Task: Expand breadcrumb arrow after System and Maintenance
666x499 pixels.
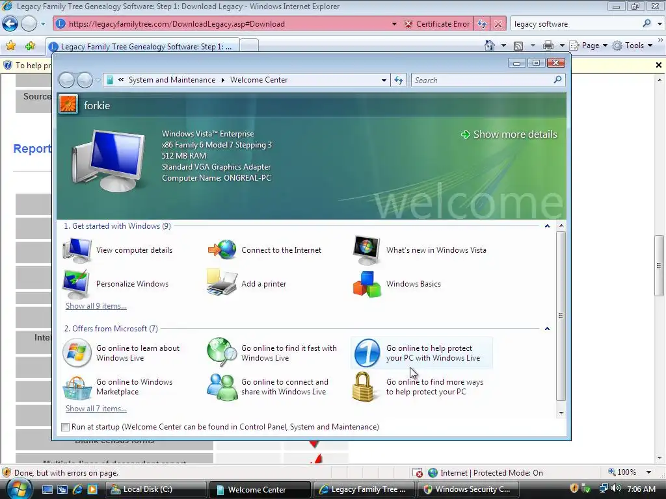Action: pos(222,80)
